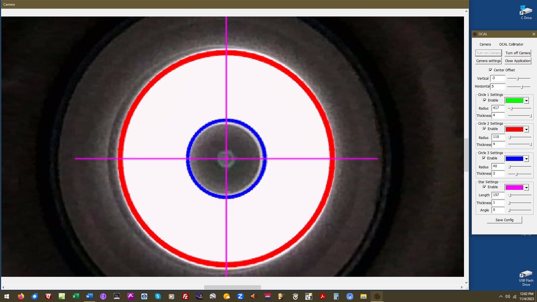
Task: Toggle Star Settings Enable checkbox
Action: point(484,187)
